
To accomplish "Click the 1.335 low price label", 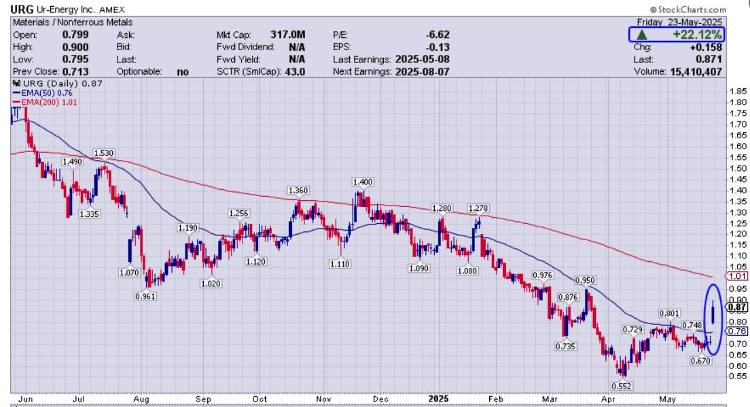I will coord(90,214).
